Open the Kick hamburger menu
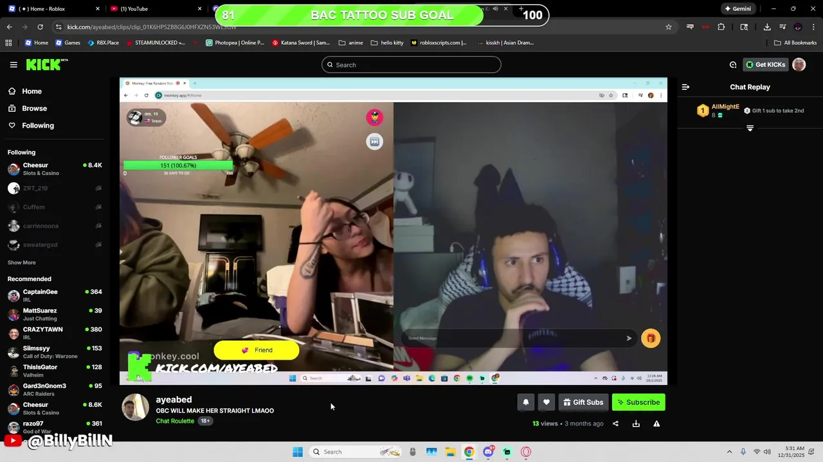This screenshot has width=823, height=462. tap(14, 65)
